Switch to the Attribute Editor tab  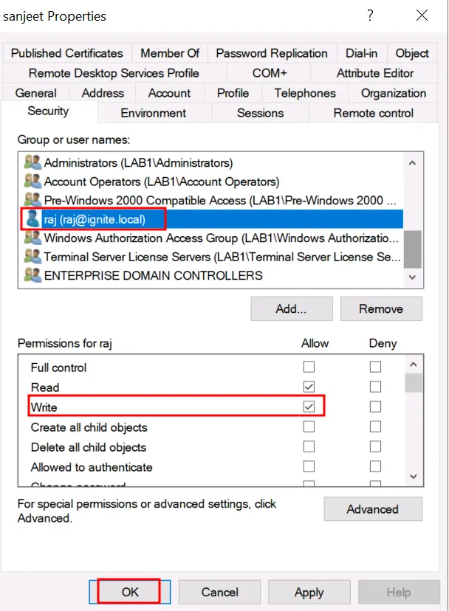coord(374,73)
